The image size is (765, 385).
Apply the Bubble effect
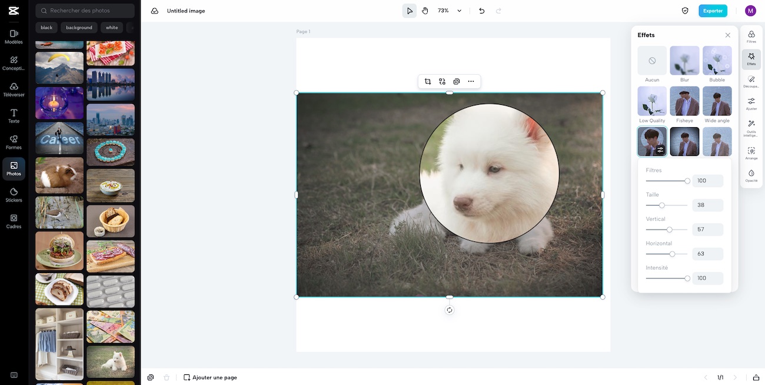tap(717, 61)
